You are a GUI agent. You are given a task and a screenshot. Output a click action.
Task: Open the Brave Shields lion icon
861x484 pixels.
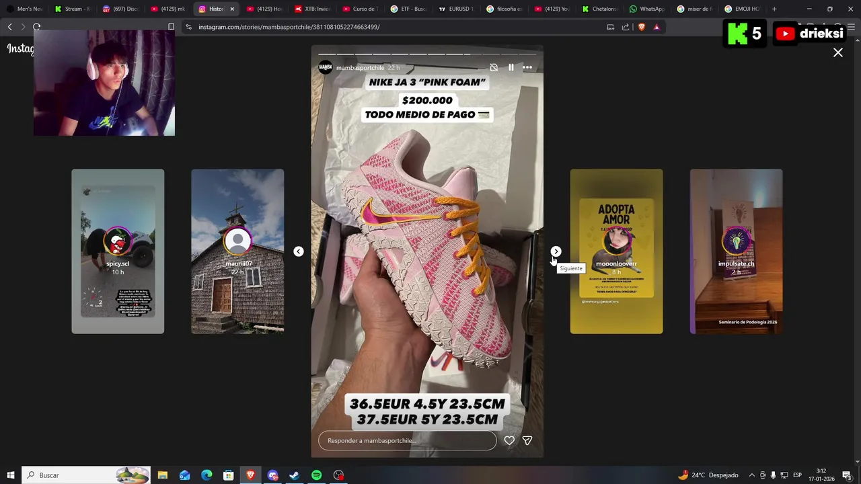click(x=642, y=27)
